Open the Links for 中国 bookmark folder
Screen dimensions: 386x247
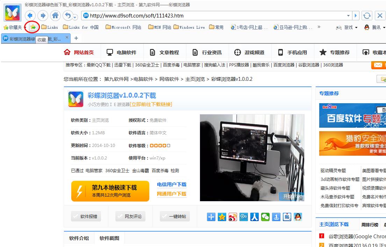click(81, 27)
